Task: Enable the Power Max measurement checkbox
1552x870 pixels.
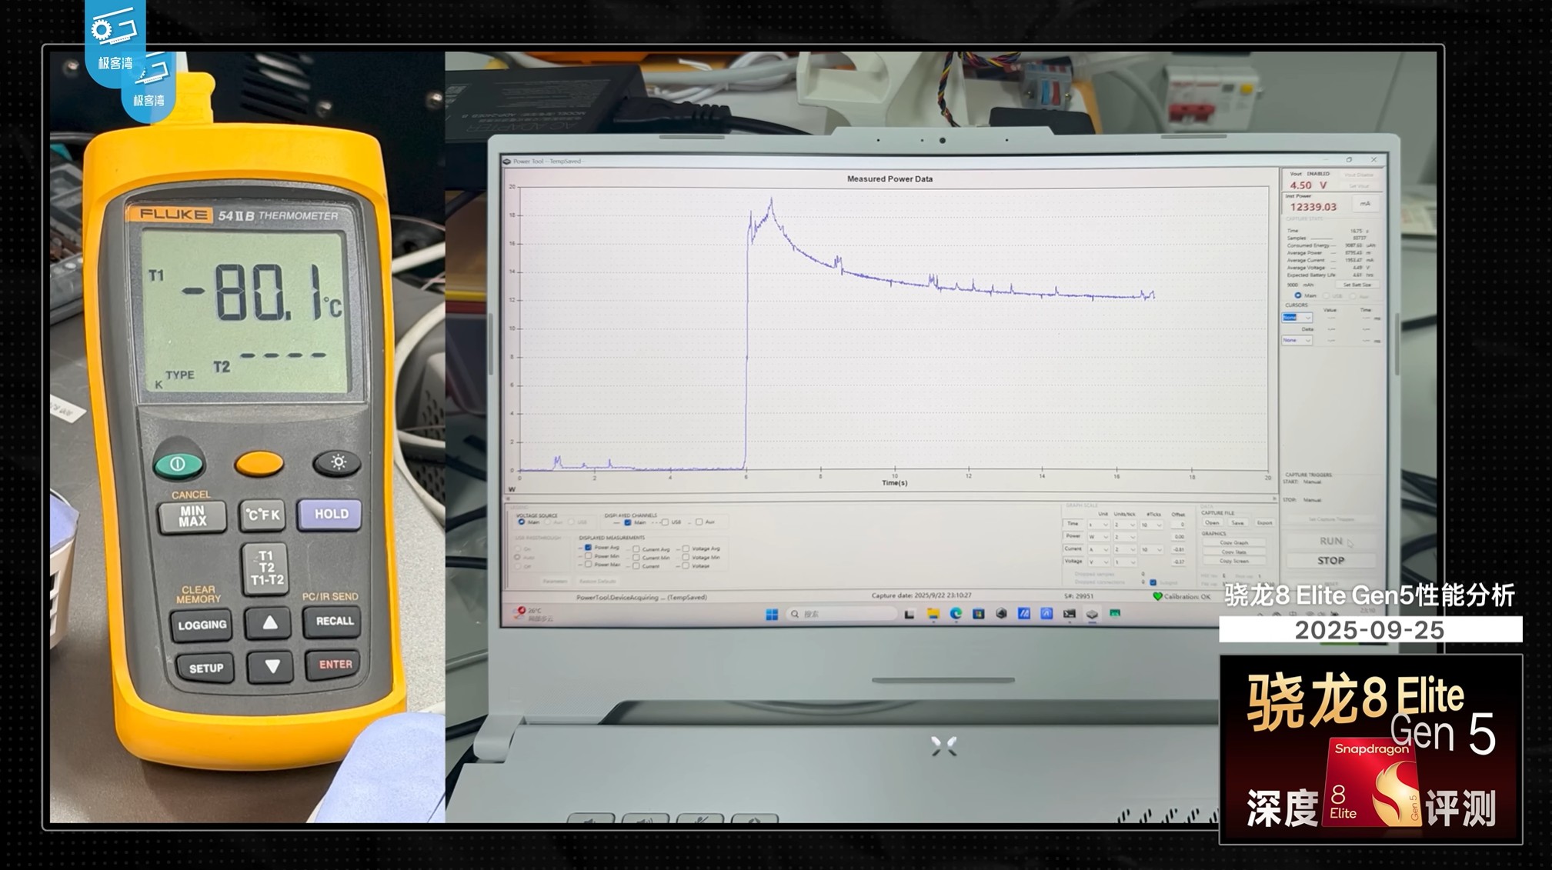Action: [x=589, y=565]
